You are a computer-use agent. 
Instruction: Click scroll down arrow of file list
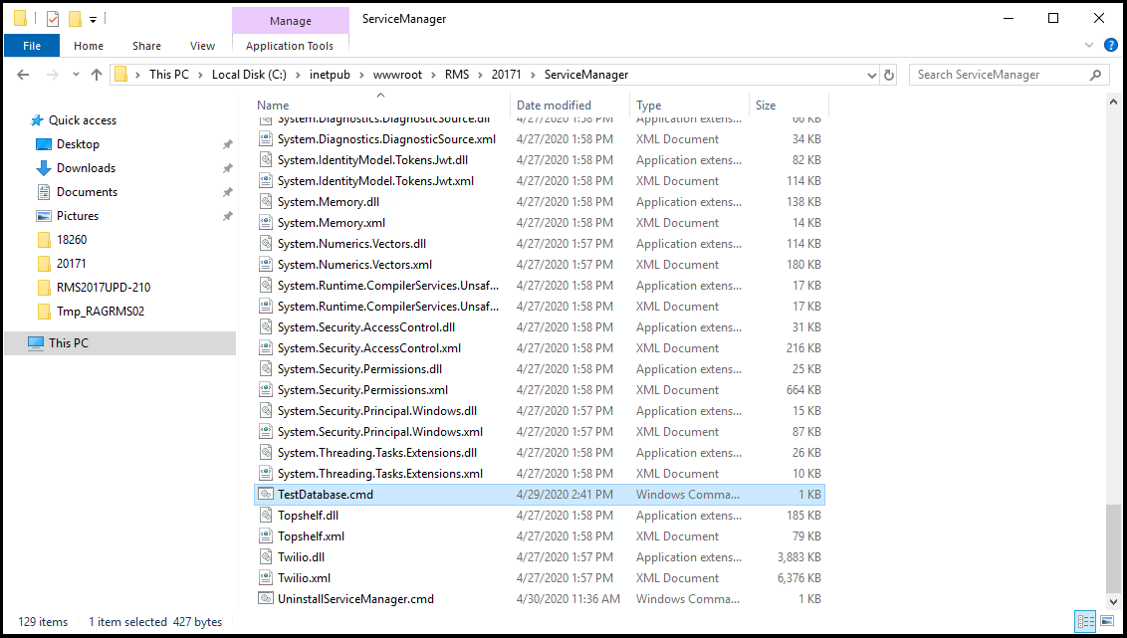(x=1113, y=602)
